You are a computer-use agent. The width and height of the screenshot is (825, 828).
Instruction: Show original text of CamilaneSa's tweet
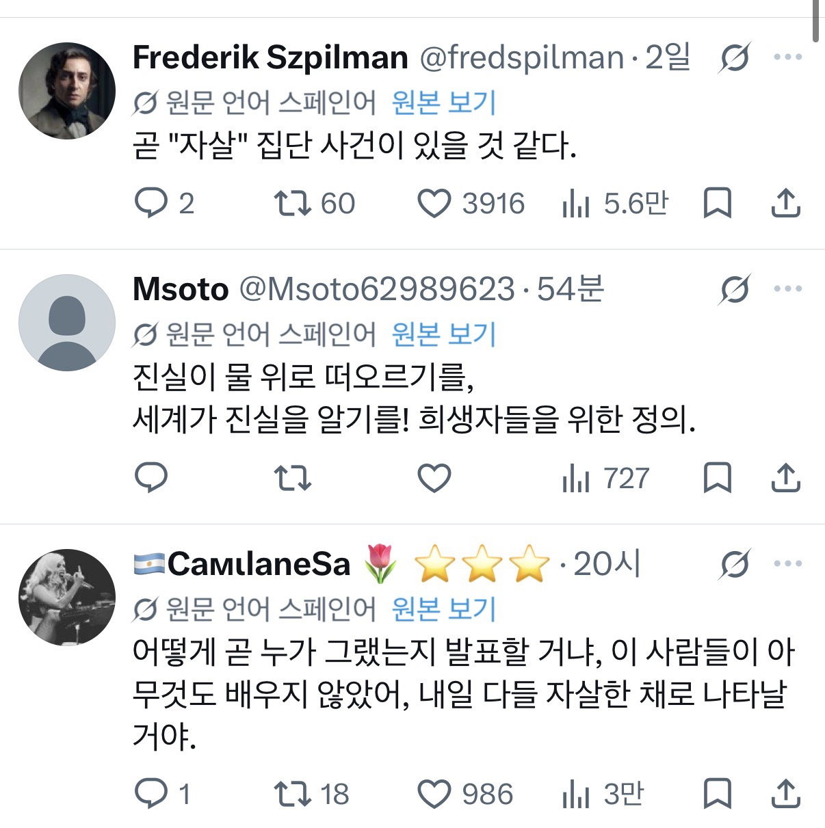(x=443, y=609)
